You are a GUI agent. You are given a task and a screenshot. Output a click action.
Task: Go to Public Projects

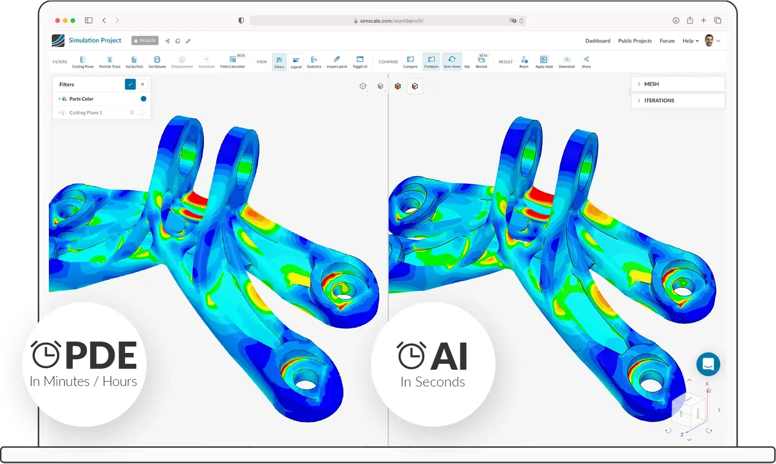pyautogui.click(x=635, y=41)
